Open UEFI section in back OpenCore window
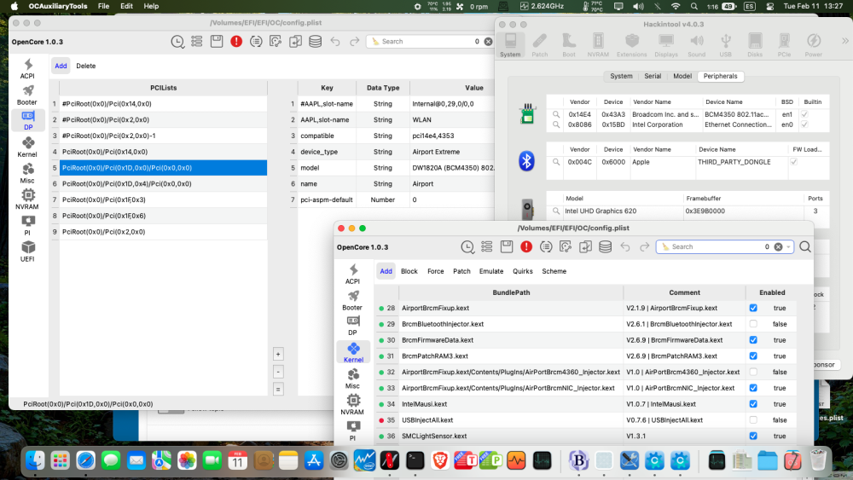The image size is (853, 480). tap(27, 252)
